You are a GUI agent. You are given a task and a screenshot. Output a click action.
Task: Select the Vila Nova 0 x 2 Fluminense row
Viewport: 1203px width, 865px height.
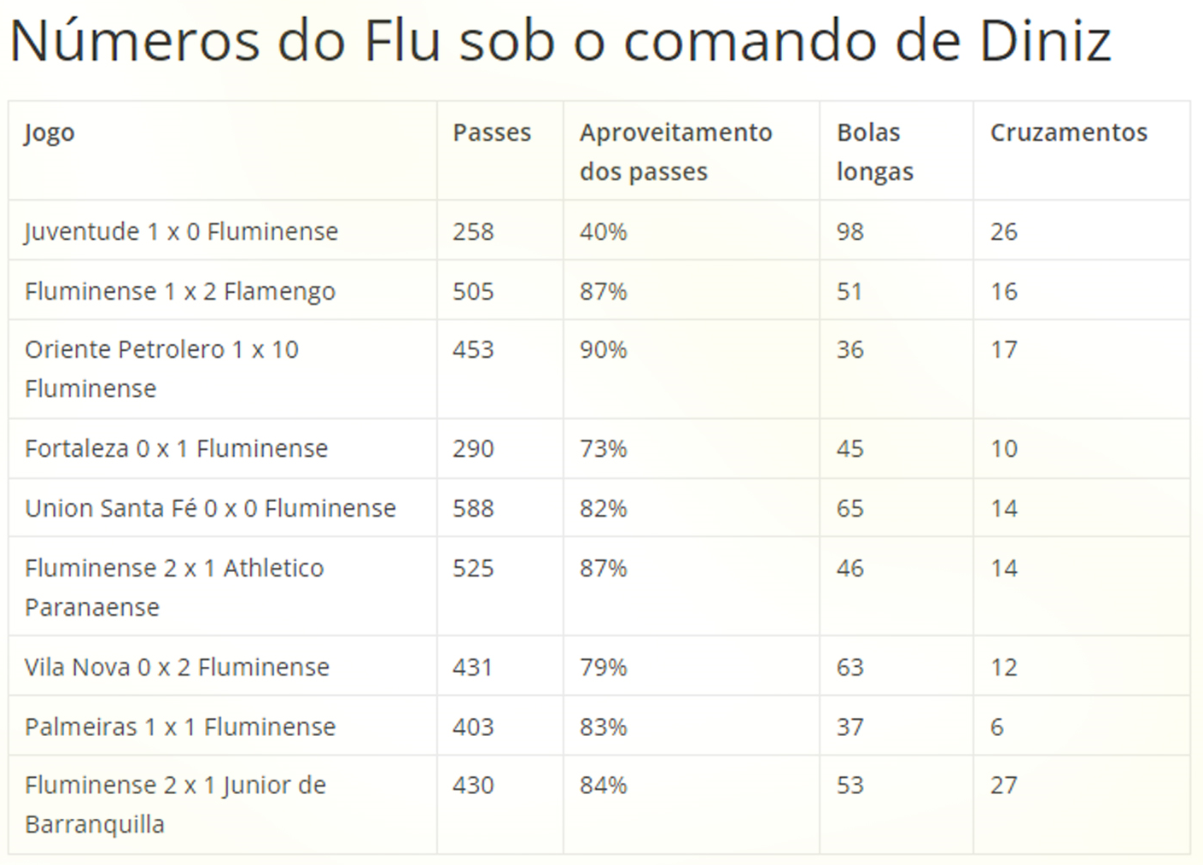tap(599, 666)
